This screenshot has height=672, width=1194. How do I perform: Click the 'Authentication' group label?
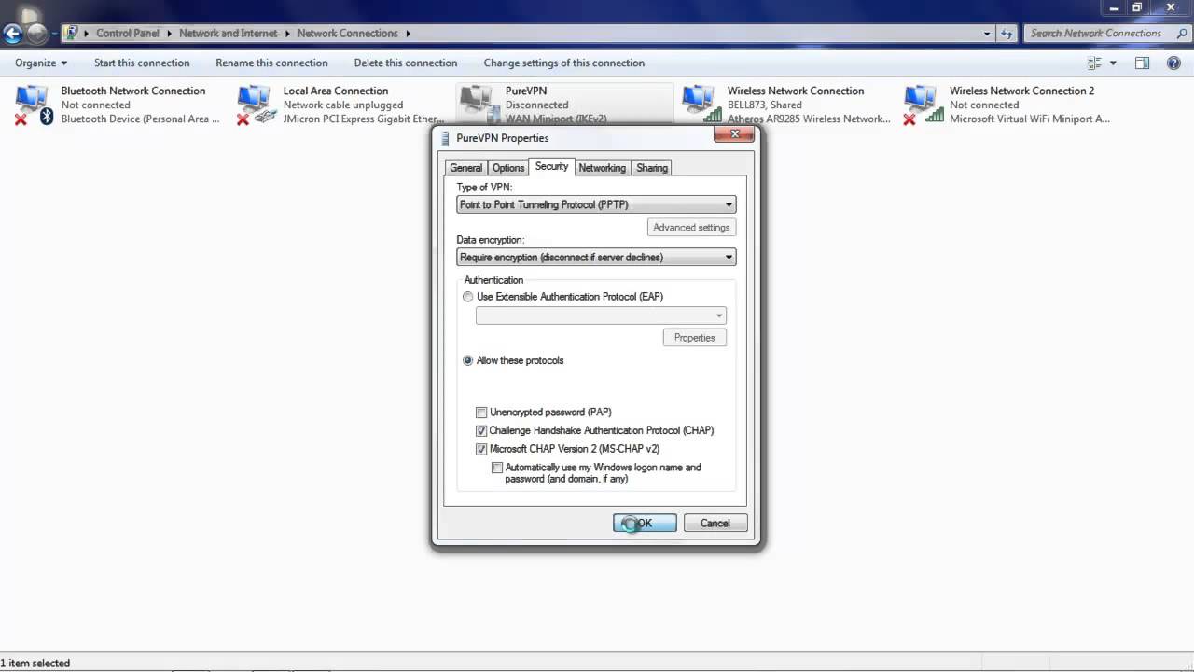[x=493, y=280]
